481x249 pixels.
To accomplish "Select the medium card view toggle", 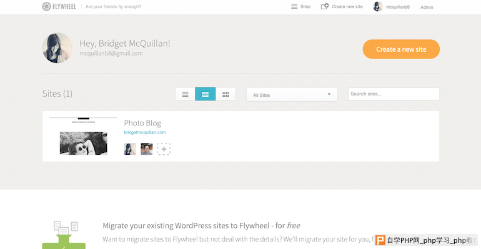I will [206, 94].
